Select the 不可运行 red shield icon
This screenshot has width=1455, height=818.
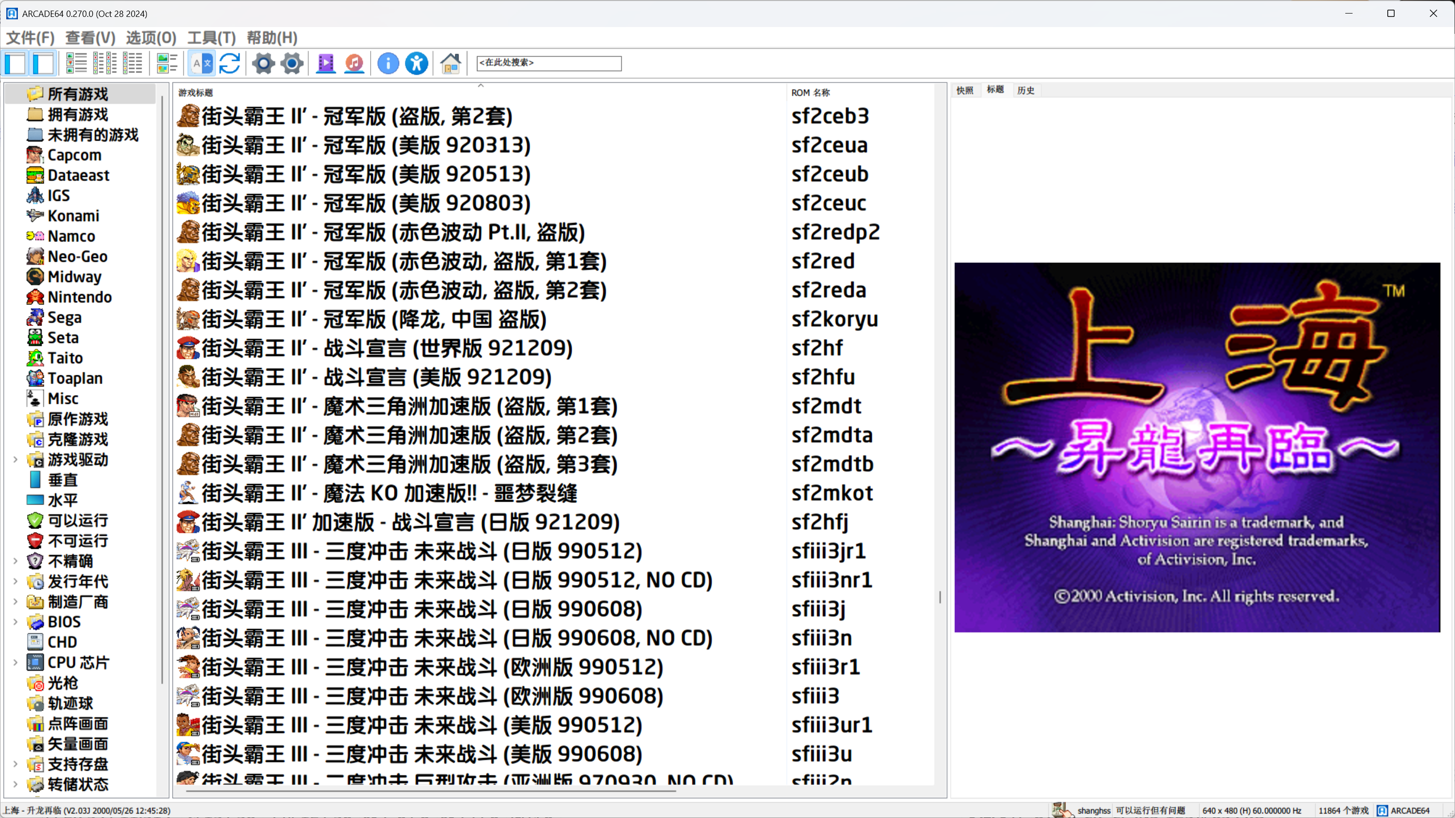point(35,541)
